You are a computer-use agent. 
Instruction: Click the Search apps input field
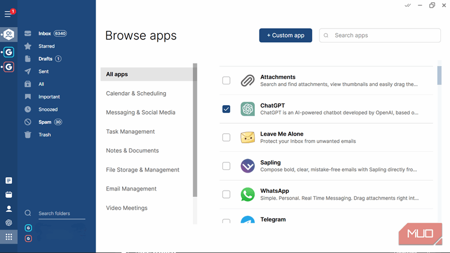[x=380, y=35]
